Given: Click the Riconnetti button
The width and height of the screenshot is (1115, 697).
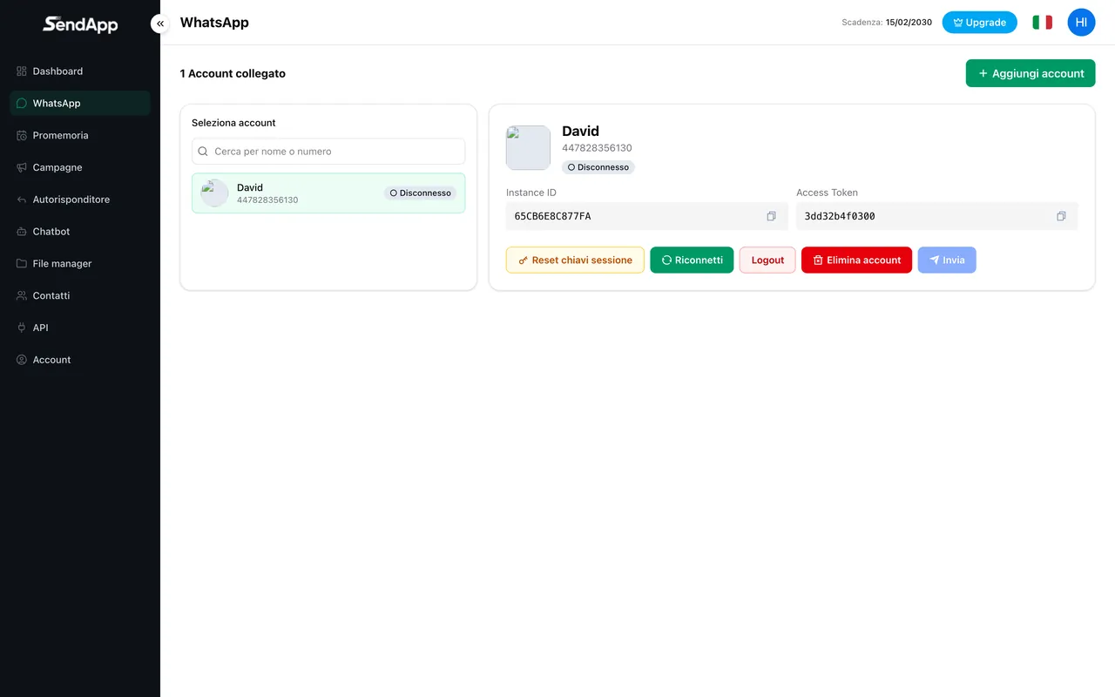Looking at the screenshot, I should click(692, 260).
